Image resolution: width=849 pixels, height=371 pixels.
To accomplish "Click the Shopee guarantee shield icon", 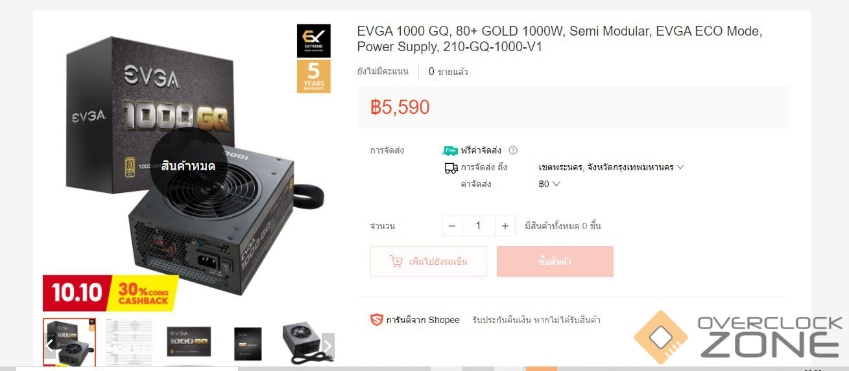I will pos(376,320).
